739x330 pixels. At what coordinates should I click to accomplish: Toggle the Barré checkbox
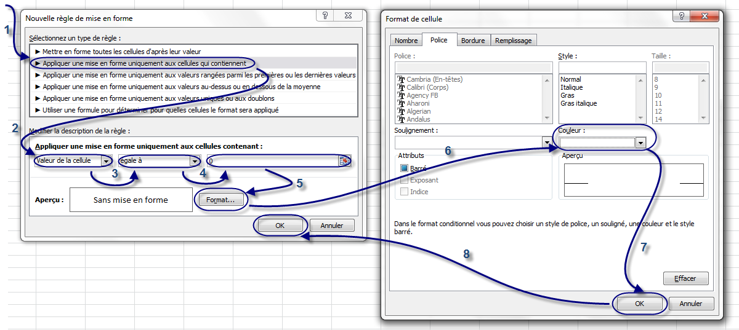tap(405, 168)
